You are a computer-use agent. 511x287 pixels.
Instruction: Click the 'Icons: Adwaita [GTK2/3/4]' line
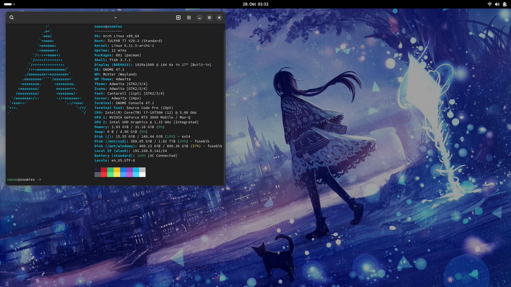pos(121,88)
